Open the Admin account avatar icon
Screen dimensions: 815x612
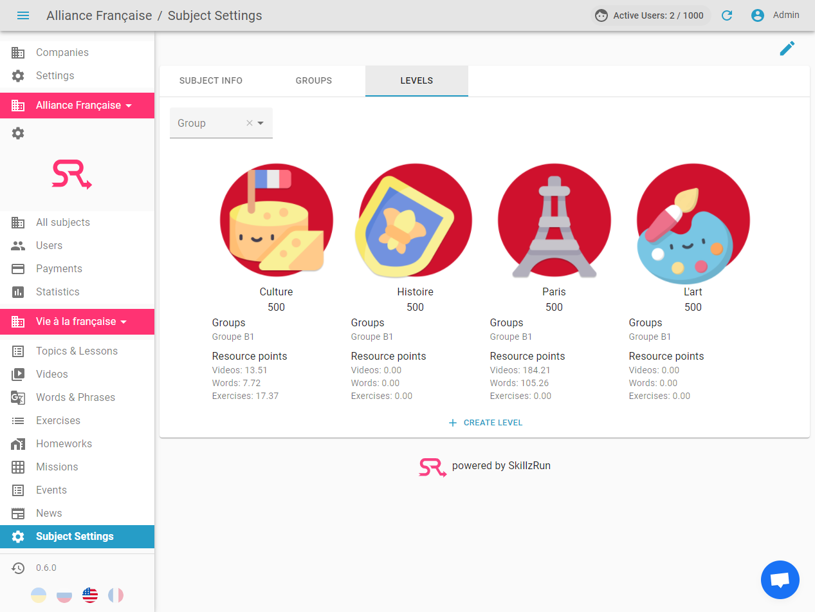tap(758, 15)
